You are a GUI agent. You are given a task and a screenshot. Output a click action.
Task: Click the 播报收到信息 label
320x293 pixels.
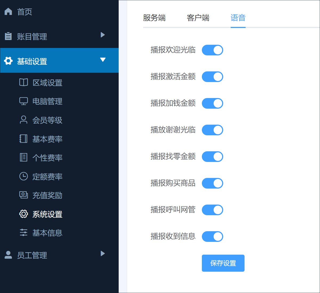[x=173, y=236]
